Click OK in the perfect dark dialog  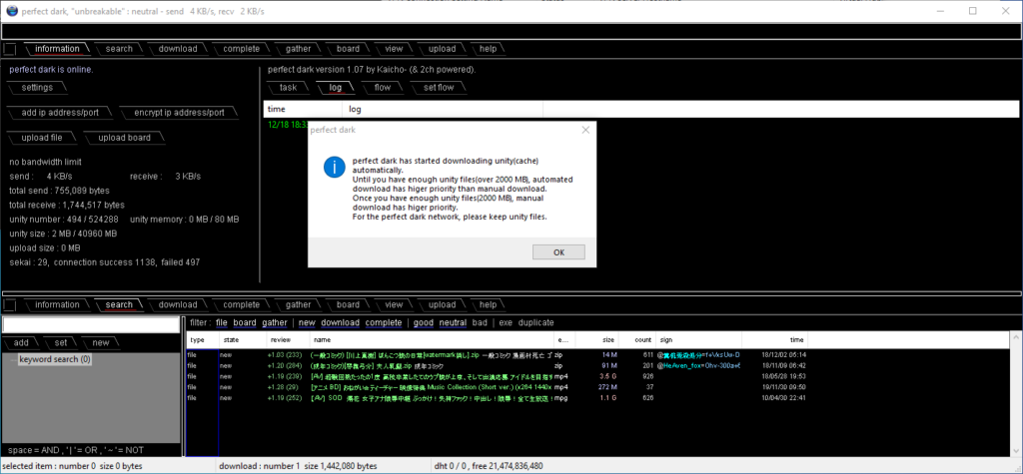[x=558, y=252]
